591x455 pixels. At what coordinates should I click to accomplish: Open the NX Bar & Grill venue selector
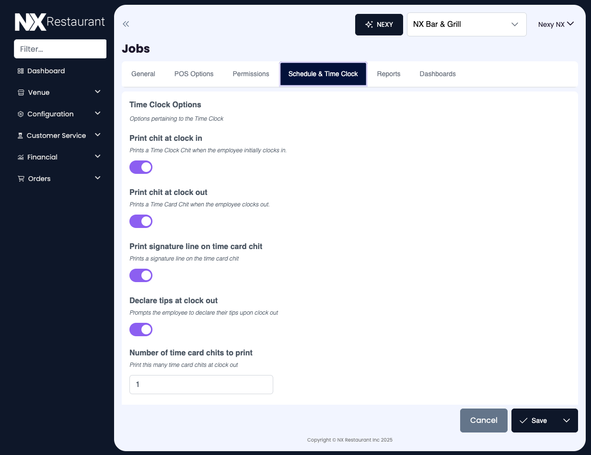point(466,24)
